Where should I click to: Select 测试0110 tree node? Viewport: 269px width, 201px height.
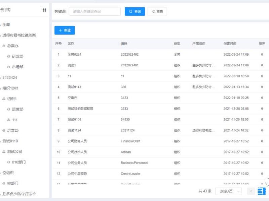[10, 141]
